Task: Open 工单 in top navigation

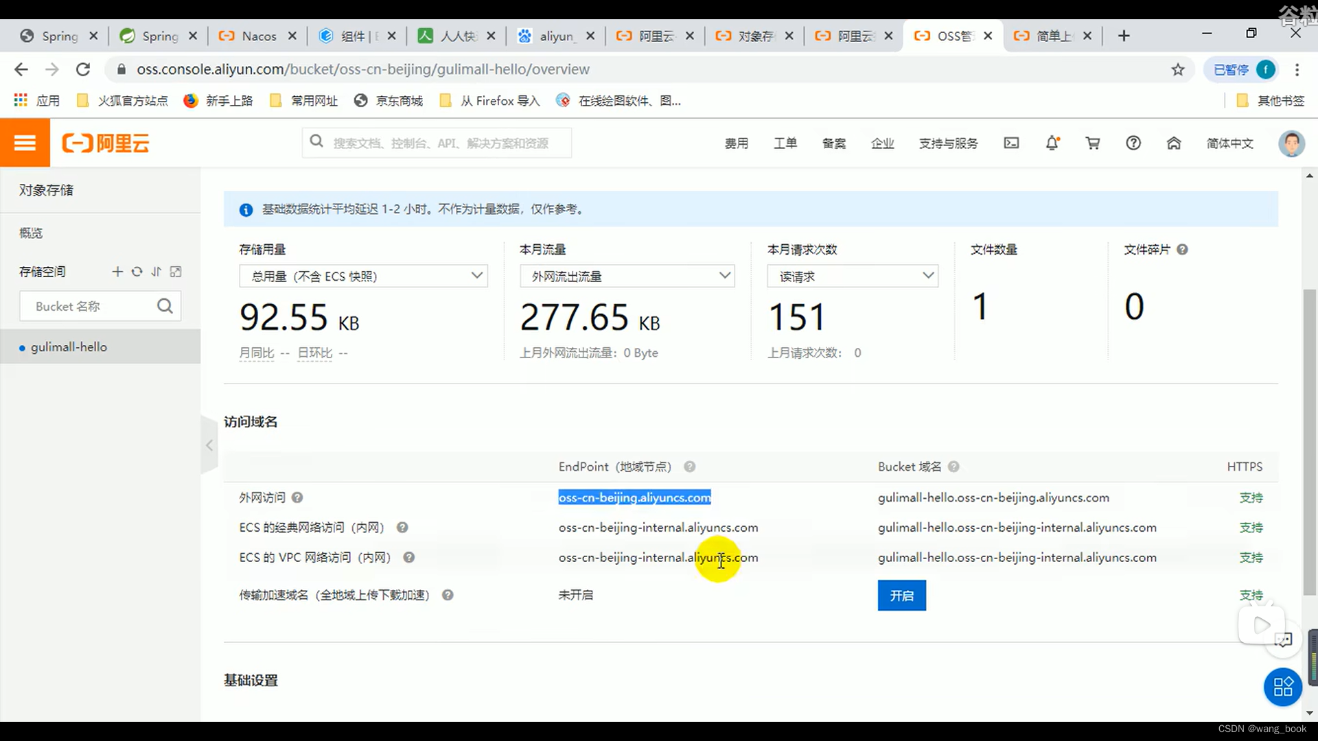Action: pos(785,143)
